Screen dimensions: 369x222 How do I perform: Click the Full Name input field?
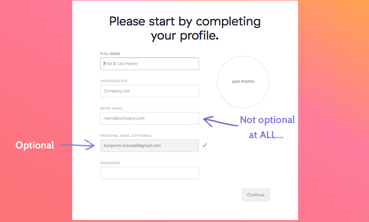coord(150,64)
